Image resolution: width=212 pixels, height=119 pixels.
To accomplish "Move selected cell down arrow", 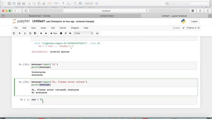I will (x=46, y=33).
